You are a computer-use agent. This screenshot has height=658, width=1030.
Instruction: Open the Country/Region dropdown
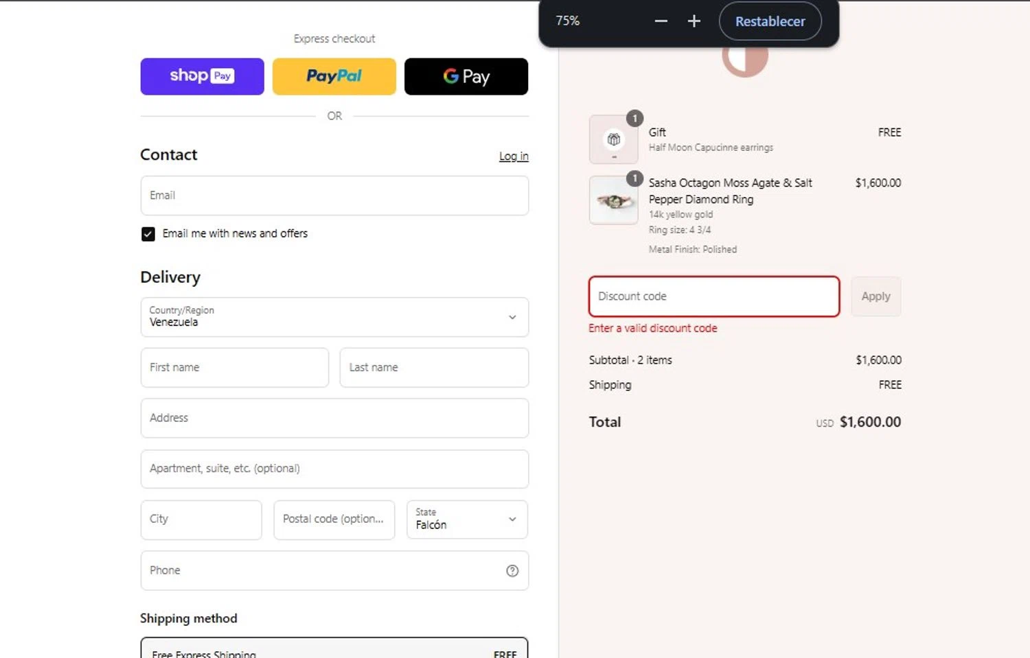tap(334, 317)
